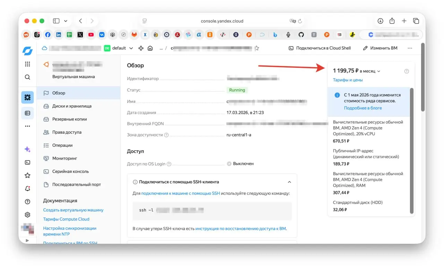
Task: Open the Тарифы и цены link
Action: click(x=348, y=80)
